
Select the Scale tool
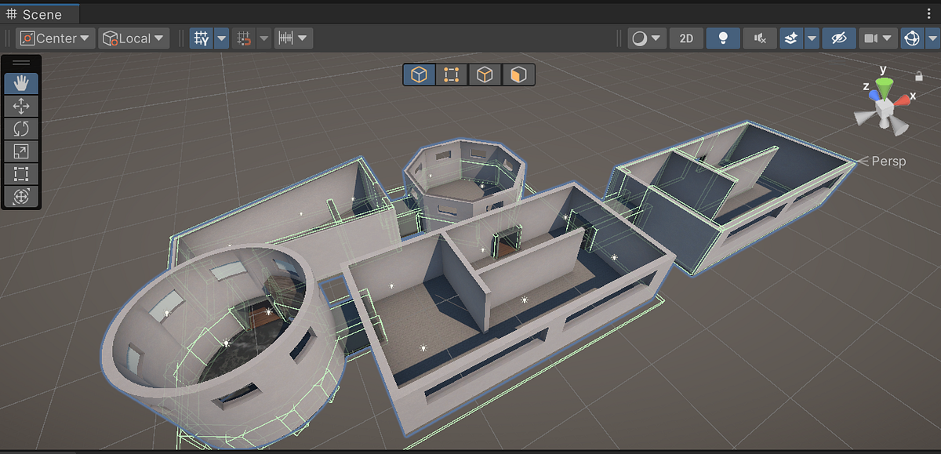pos(20,151)
